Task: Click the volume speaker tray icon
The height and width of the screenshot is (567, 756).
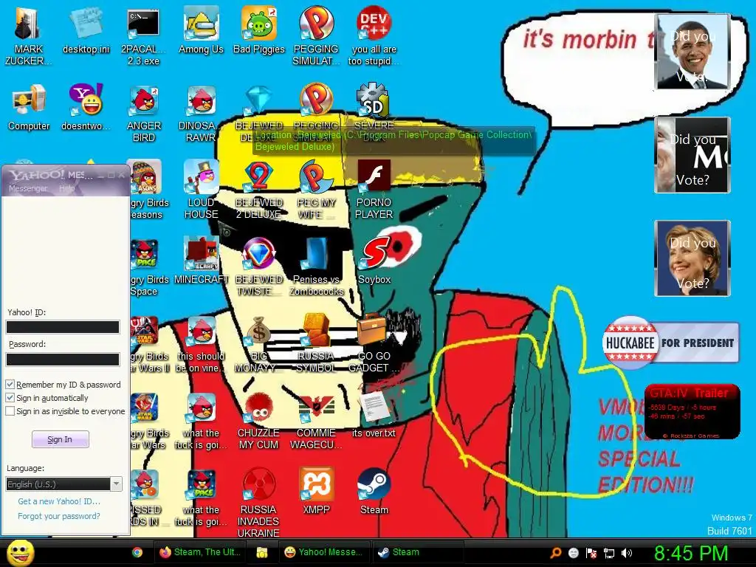Action: (x=627, y=553)
